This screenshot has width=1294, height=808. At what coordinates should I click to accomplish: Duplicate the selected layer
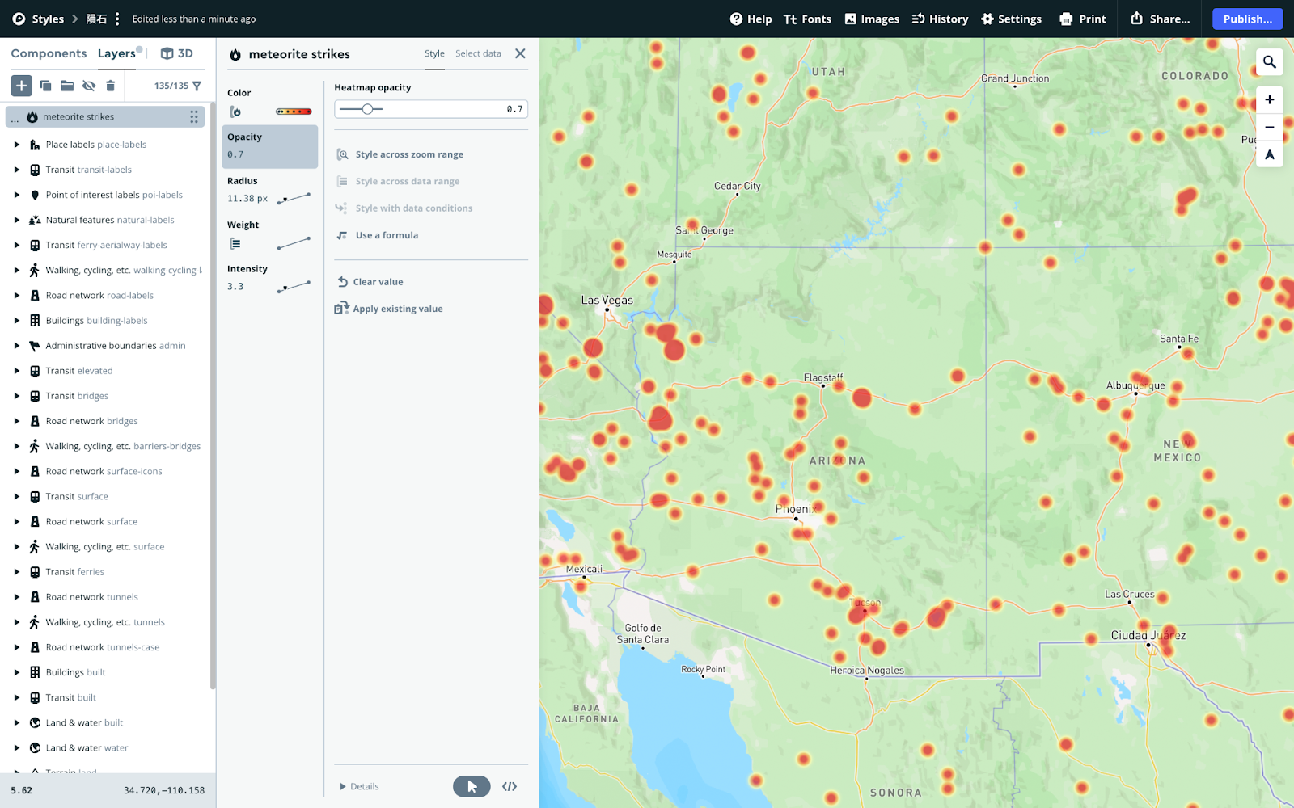coord(45,86)
